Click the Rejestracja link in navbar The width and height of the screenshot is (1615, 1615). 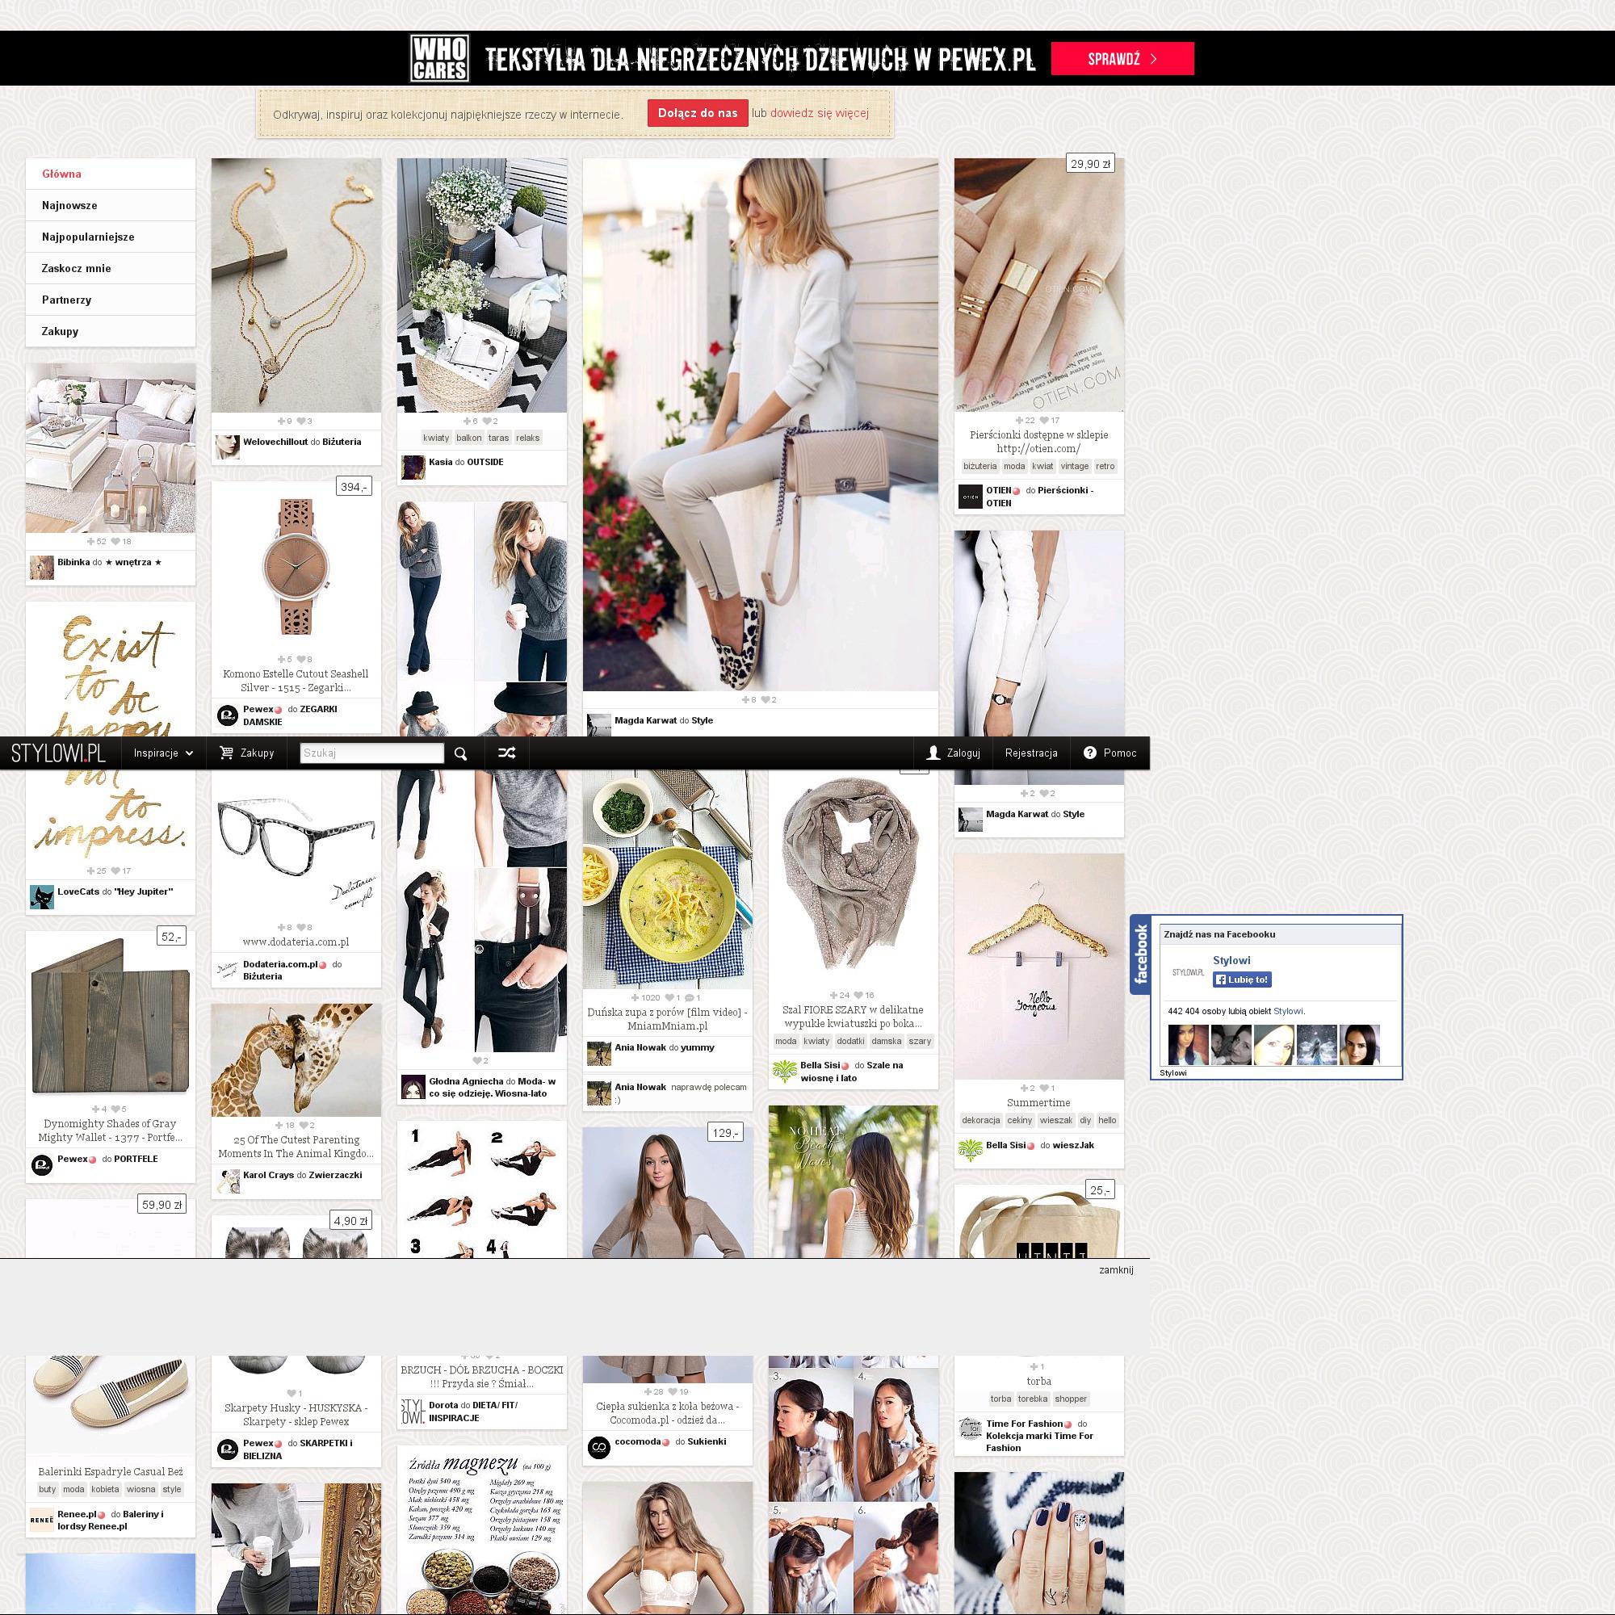point(1030,753)
